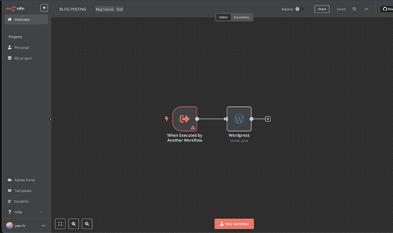Add a node after Wordpress
393x233 pixels.
point(268,119)
